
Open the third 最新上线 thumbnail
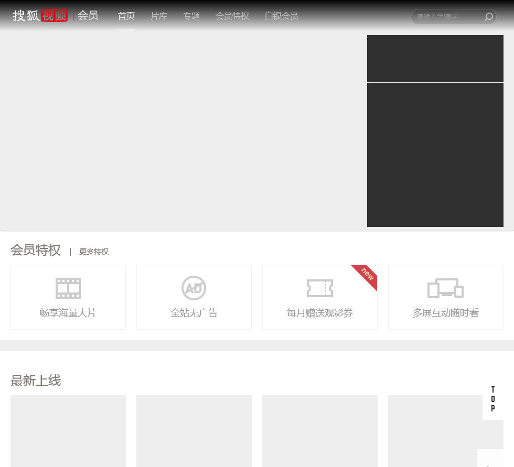click(320, 431)
